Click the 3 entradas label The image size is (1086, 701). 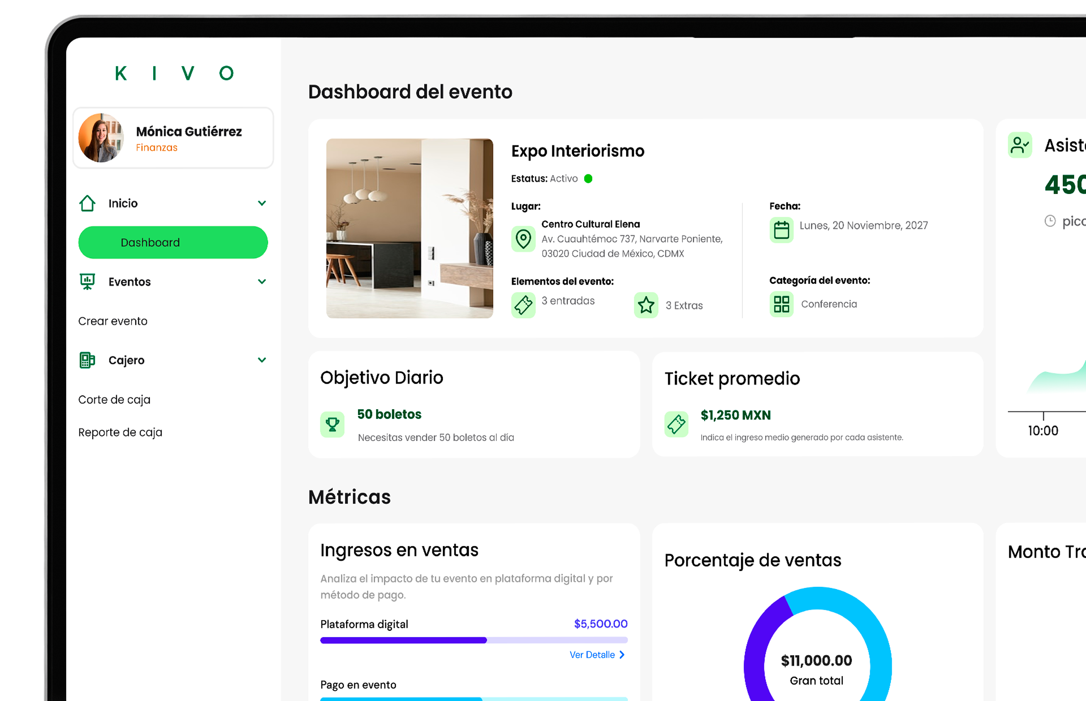[x=568, y=301]
